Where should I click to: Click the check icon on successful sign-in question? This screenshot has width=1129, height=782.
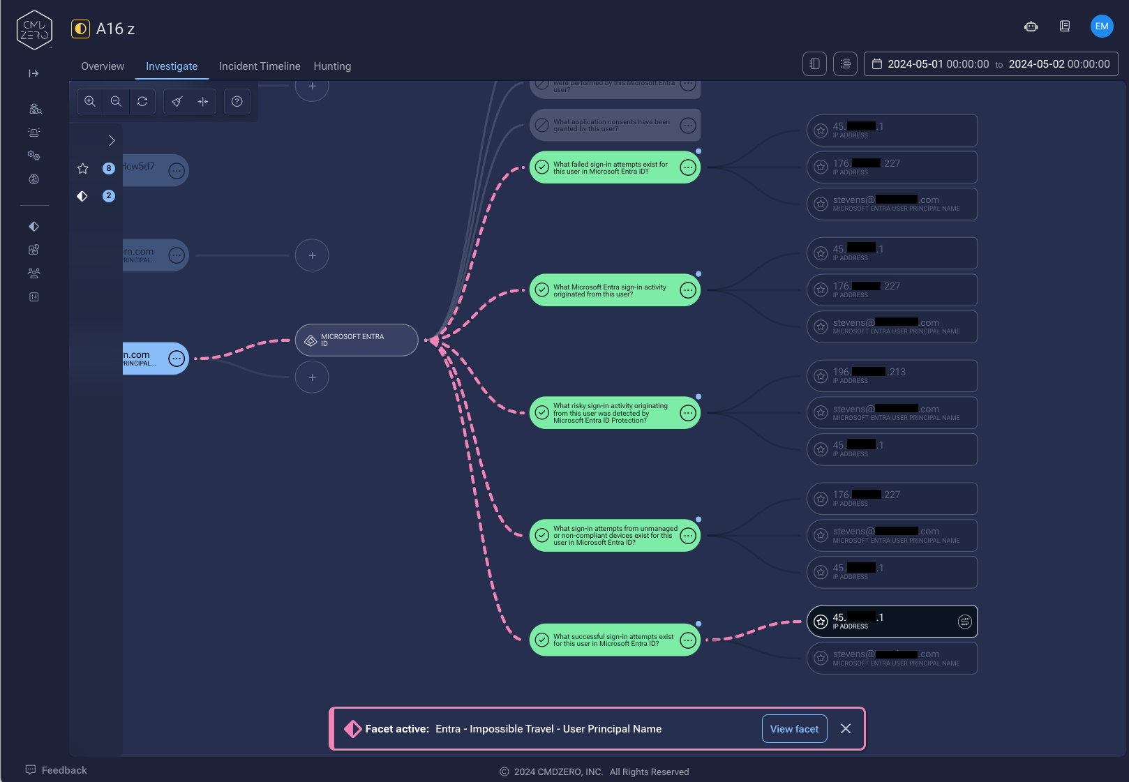(542, 640)
